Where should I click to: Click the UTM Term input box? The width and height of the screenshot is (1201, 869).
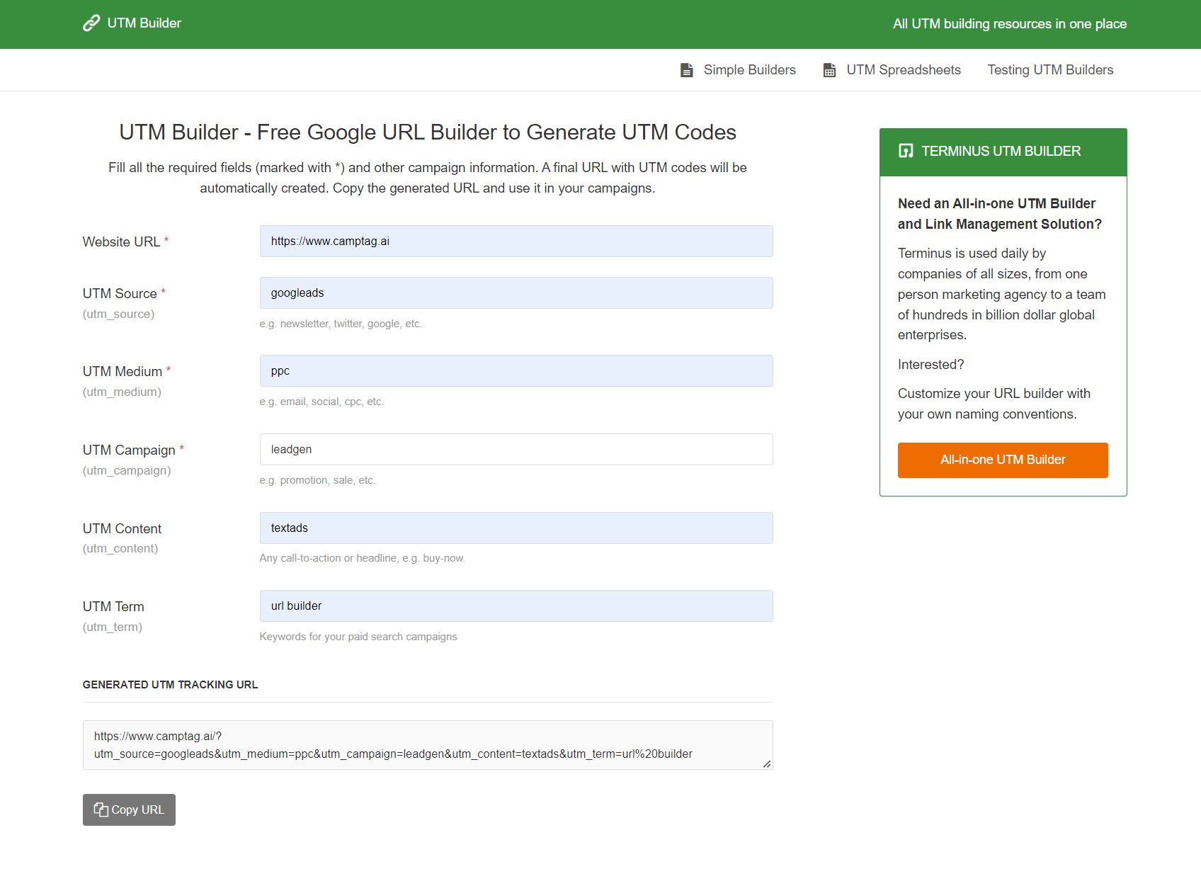516,606
